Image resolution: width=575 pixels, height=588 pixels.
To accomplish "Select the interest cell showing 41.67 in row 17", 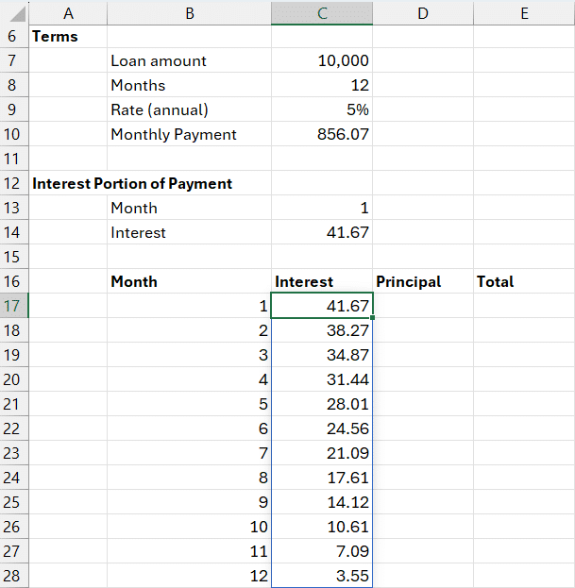I will pos(322,306).
